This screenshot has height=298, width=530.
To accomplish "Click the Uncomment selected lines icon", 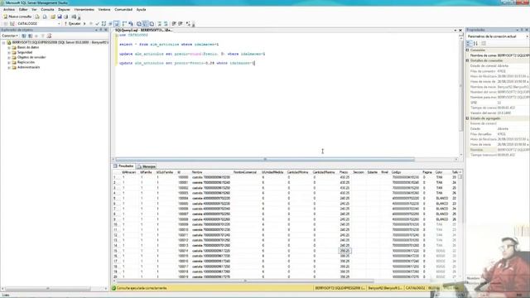I will [x=166, y=24].
